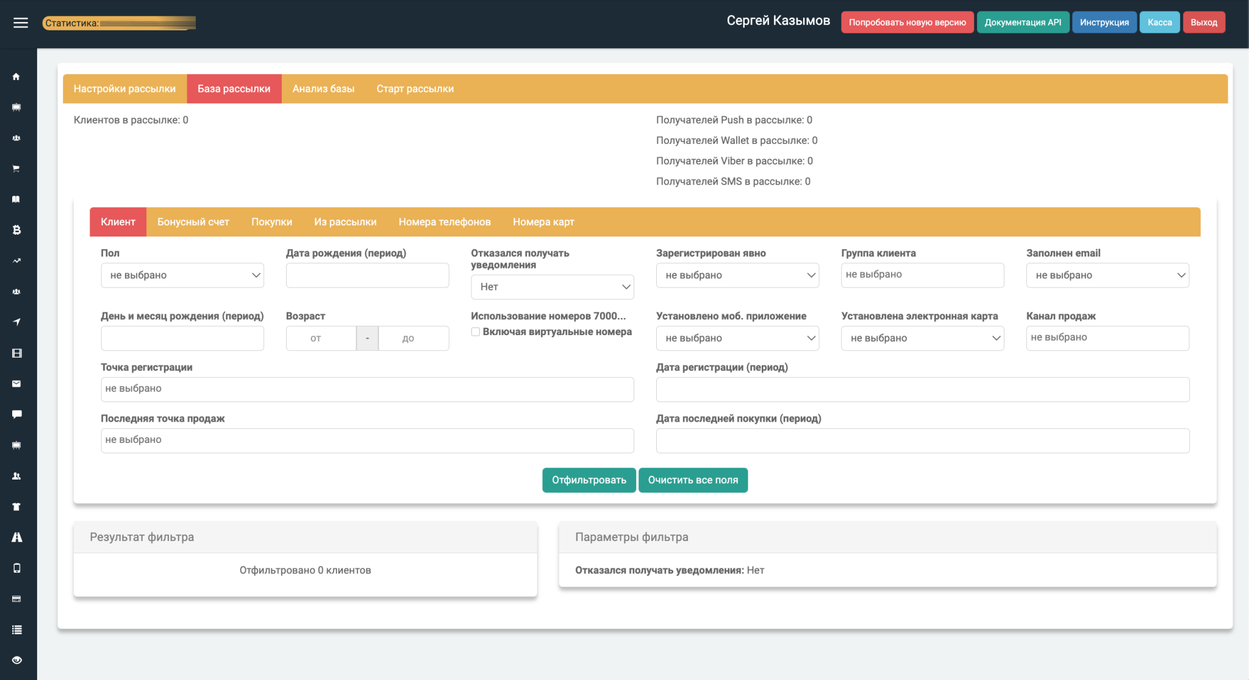Open the hamburger menu in the header
1249x680 pixels.
click(21, 23)
